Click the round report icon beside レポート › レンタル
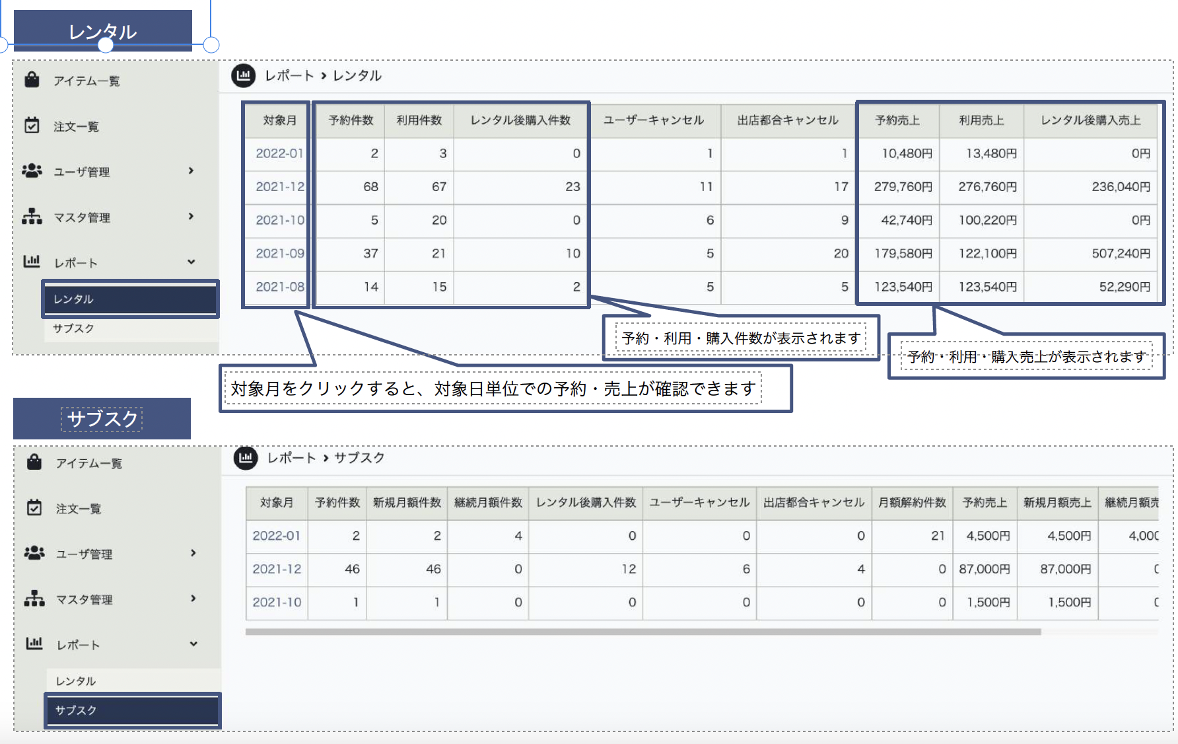 tap(244, 76)
